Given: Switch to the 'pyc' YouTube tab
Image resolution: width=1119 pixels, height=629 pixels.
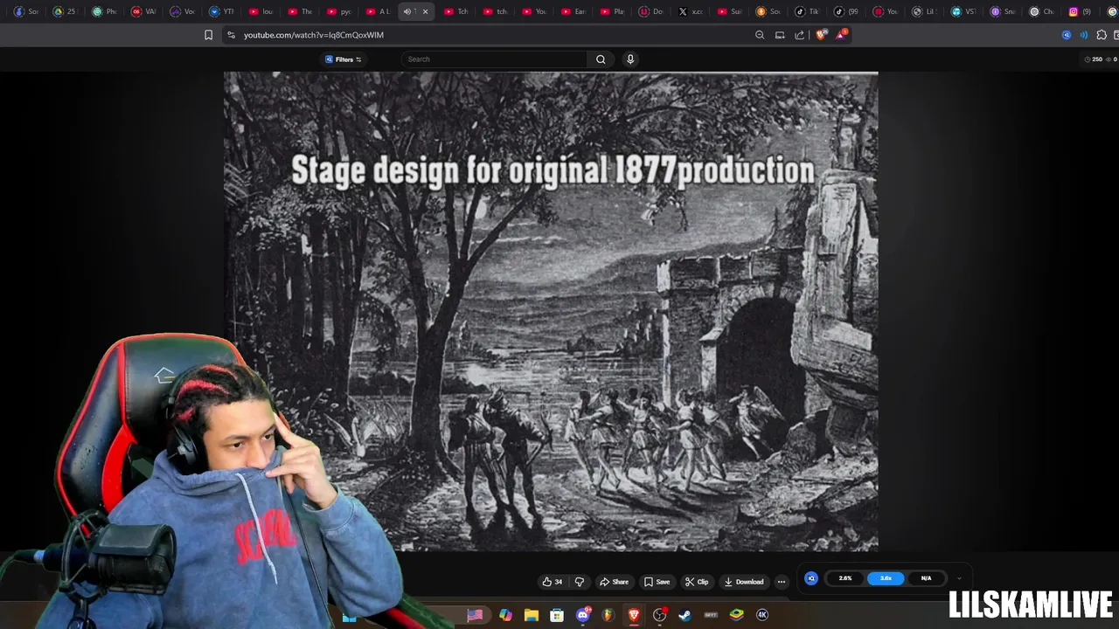Looking at the screenshot, I should click(338, 11).
